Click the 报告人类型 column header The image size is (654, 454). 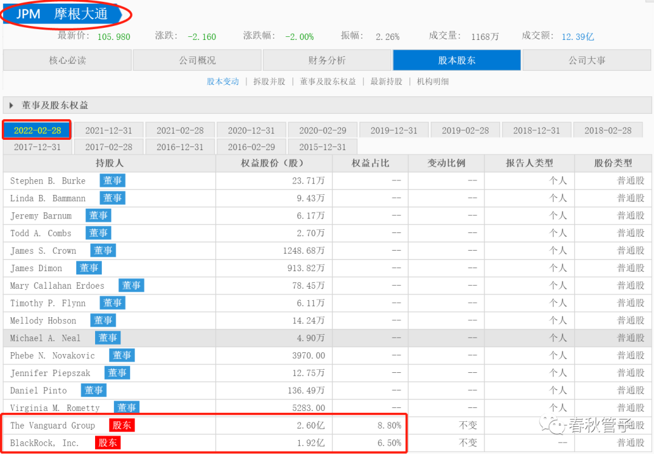click(x=529, y=163)
